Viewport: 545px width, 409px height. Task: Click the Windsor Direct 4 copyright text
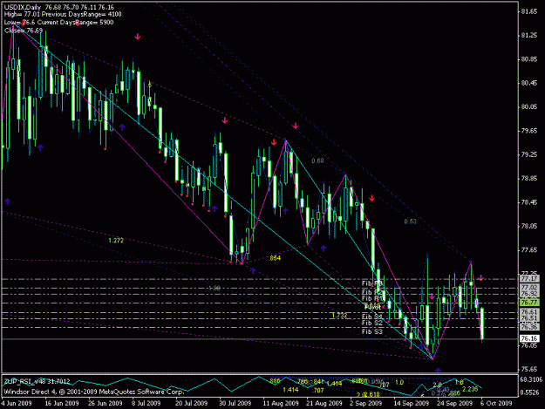94,392
